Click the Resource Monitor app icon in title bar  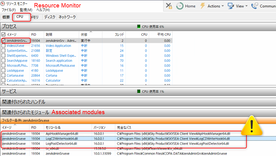2,3
